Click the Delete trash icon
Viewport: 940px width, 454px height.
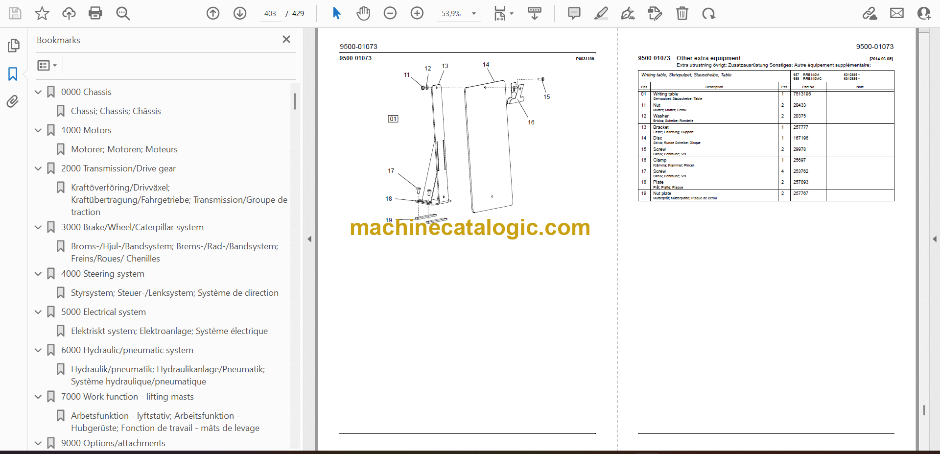682,13
